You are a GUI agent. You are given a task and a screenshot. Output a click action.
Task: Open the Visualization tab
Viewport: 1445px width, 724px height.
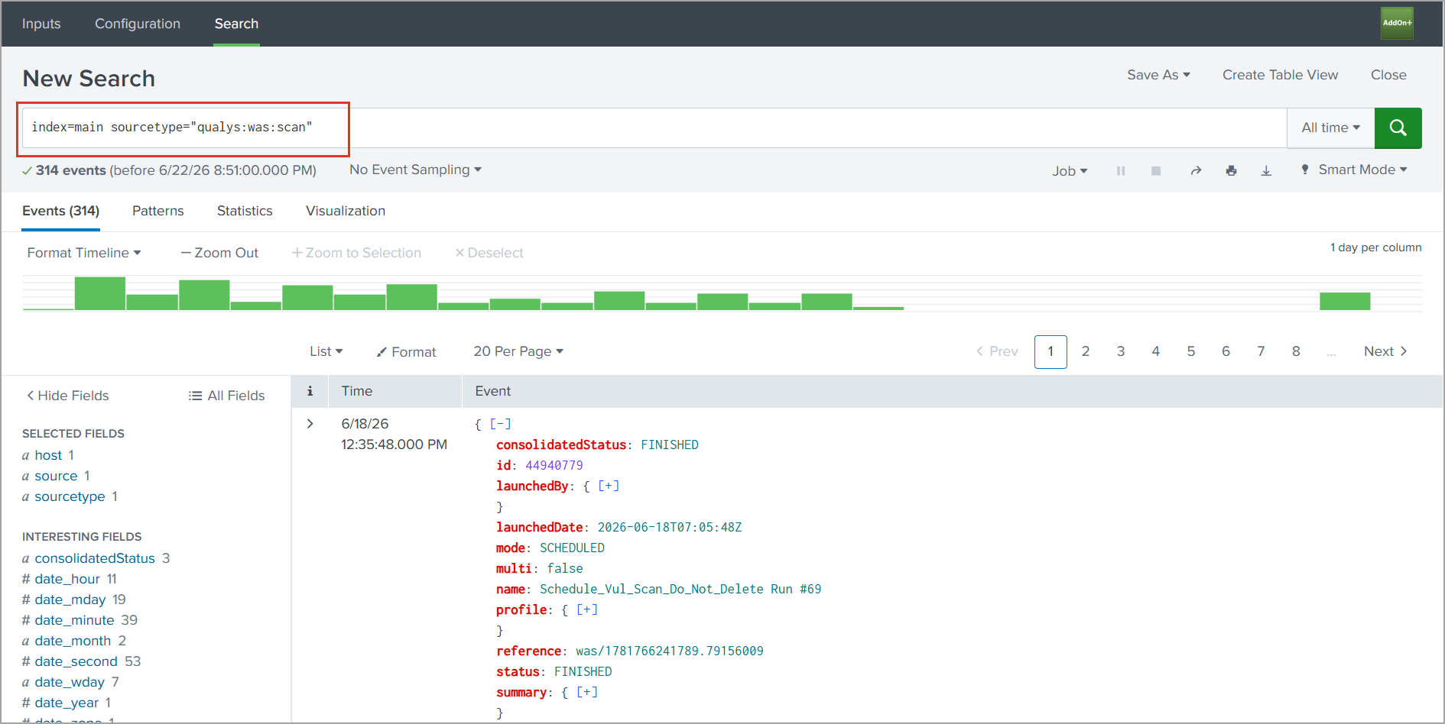pos(346,211)
